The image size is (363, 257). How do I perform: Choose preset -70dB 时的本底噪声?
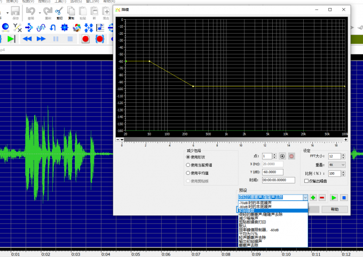tap(273, 203)
